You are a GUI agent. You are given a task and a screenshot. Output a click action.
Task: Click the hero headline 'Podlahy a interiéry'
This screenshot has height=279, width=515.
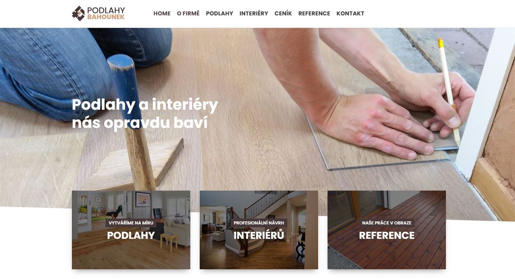(145, 105)
